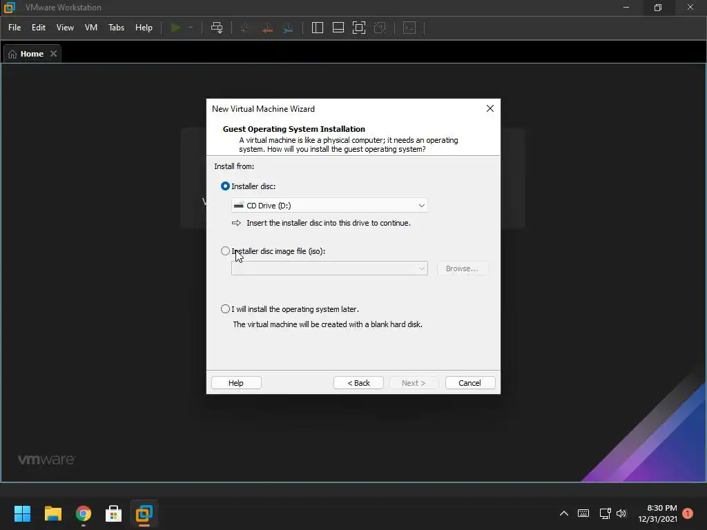Toggle the library sidebar view icon
The image size is (707, 530).
click(x=318, y=28)
